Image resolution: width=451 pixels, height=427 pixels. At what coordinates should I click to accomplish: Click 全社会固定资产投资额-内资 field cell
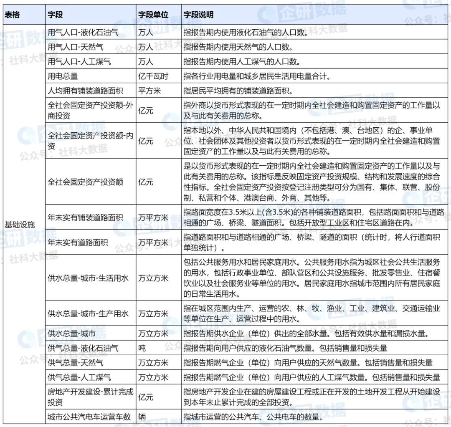(91, 141)
